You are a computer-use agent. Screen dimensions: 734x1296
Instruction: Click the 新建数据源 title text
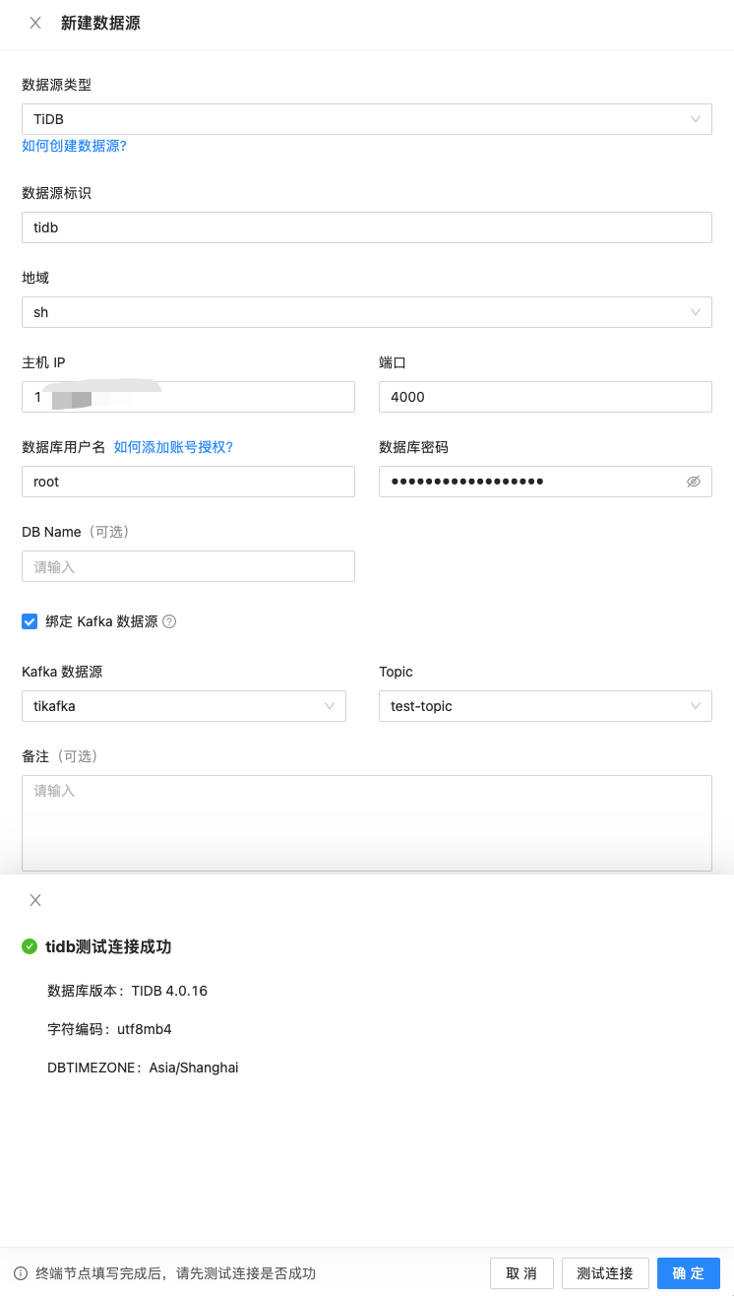100,23
